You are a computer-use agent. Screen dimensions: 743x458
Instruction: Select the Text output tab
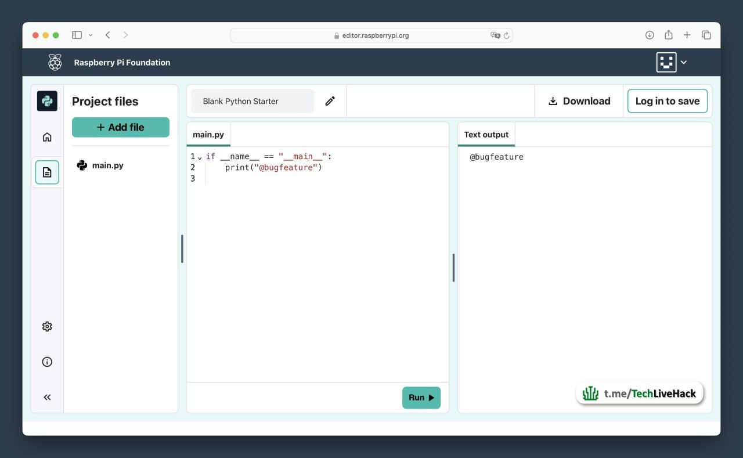coord(486,135)
